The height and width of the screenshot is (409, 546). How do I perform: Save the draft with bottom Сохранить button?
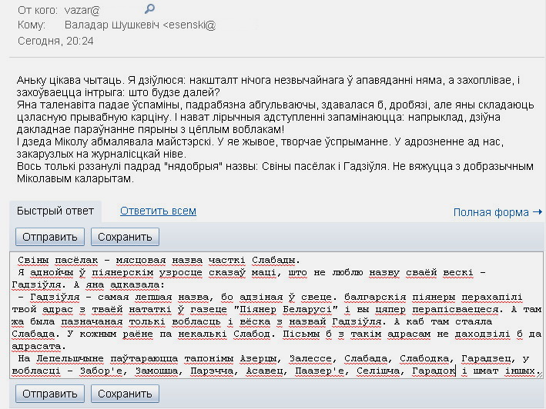click(x=125, y=394)
